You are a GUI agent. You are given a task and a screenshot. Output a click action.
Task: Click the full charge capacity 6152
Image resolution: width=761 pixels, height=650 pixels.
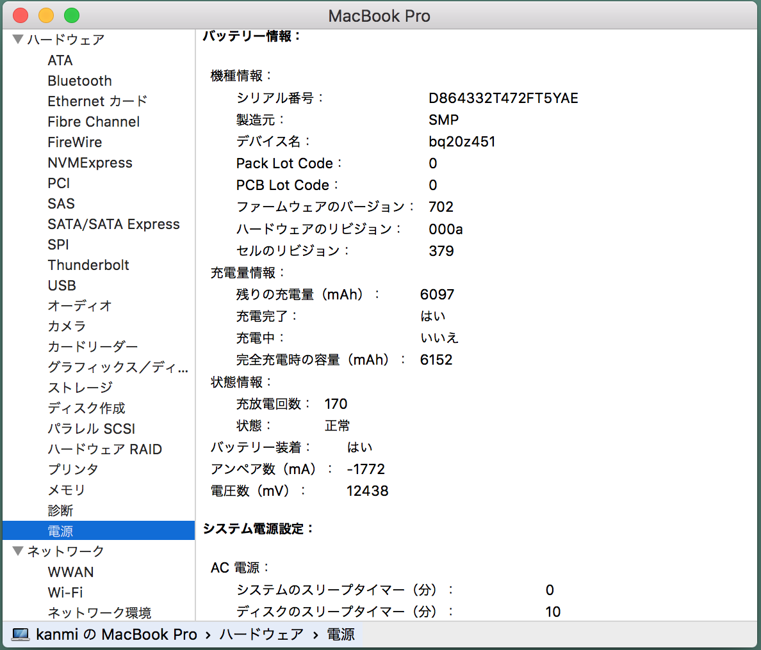tap(436, 360)
